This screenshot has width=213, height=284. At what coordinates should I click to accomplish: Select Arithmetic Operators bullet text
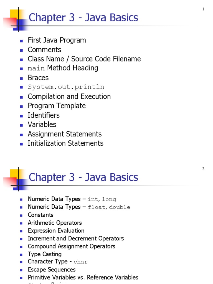[x=55, y=223]
